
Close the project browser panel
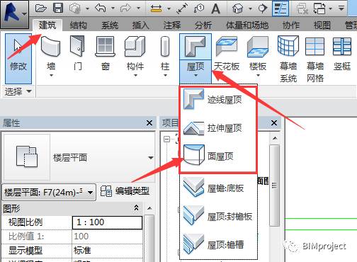(274, 123)
